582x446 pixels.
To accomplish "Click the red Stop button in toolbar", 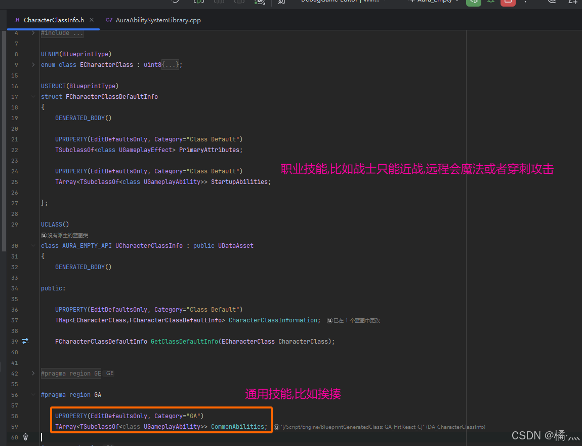I will (508, 2).
